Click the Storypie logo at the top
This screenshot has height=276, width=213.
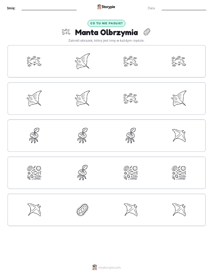[106, 7]
